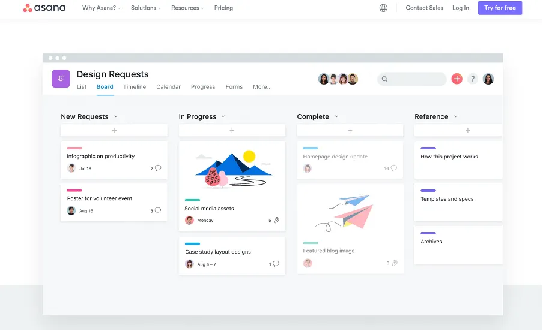Open the globe language selector
The height and width of the screenshot is (331, 543).
(383, 8)
